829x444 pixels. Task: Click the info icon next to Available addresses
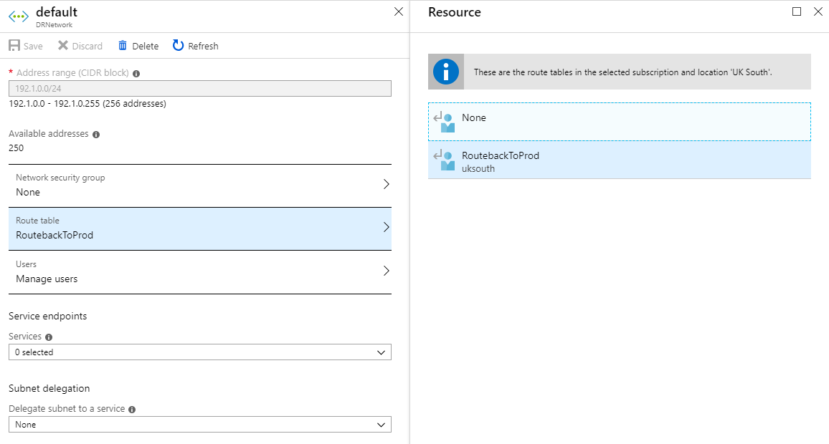pos(96,135)
